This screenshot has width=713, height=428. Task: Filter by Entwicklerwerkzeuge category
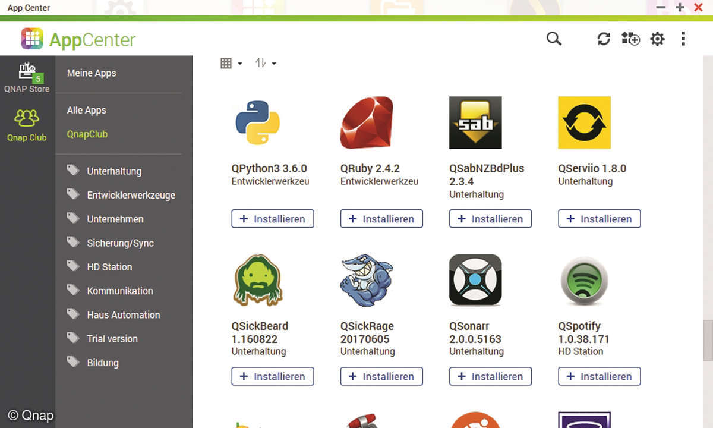coord(131,195)
